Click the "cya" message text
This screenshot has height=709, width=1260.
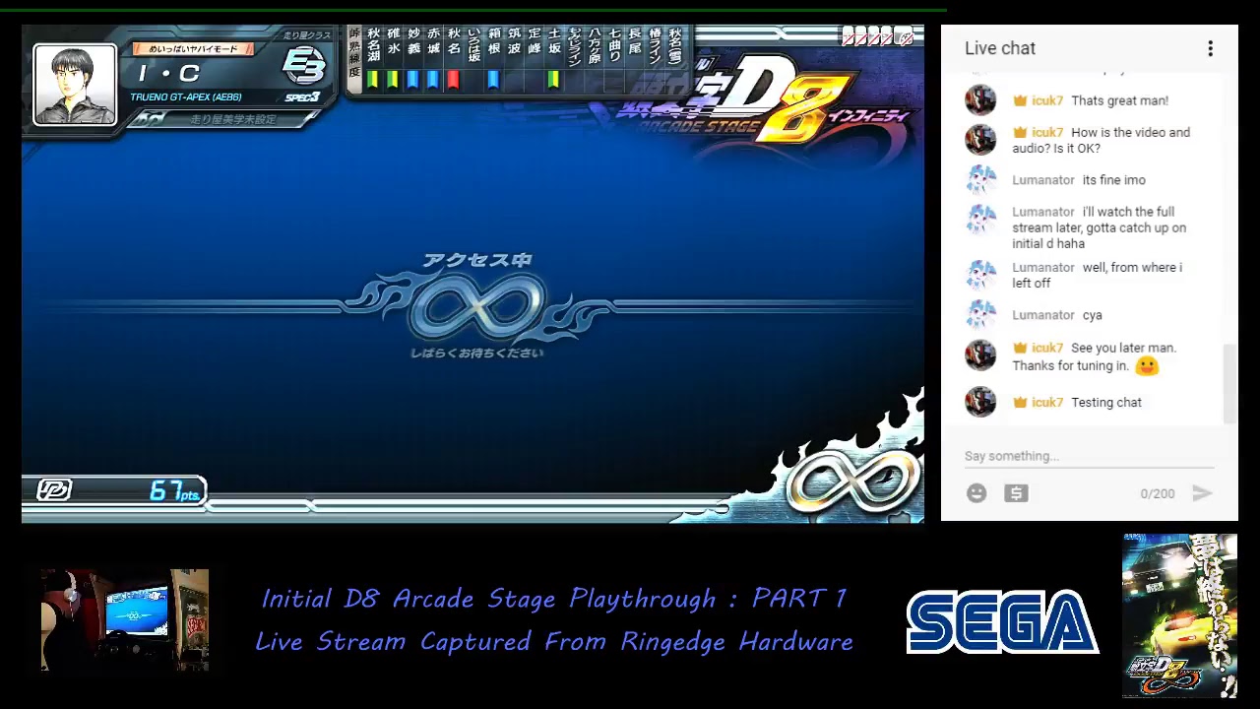[1093, 315]
